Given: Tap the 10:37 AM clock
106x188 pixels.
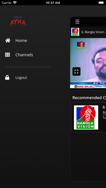Looking at the screenshot, I should 53,3.
